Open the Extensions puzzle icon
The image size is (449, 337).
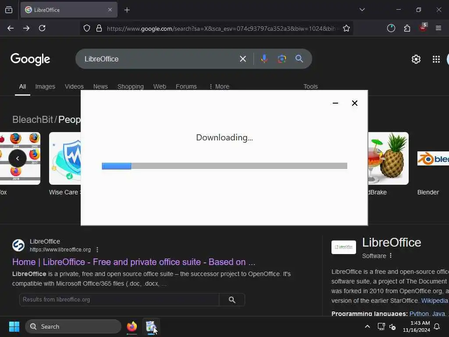pyautogui.click(x=407, y=28)
